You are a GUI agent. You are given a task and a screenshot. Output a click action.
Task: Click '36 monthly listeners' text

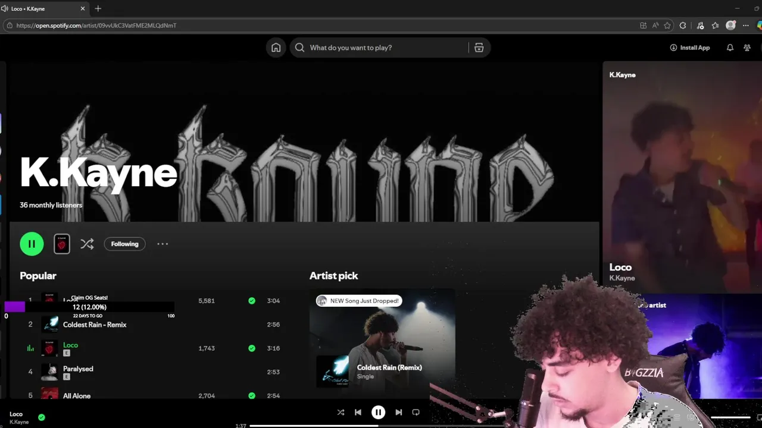(51, 205)
